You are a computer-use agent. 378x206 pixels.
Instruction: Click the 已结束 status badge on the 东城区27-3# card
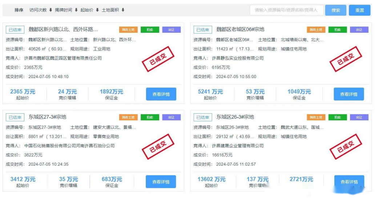[x=15, y=117]
